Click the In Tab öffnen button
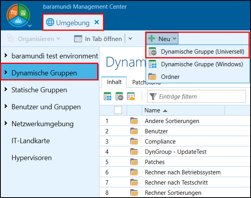 coord(98,39)
